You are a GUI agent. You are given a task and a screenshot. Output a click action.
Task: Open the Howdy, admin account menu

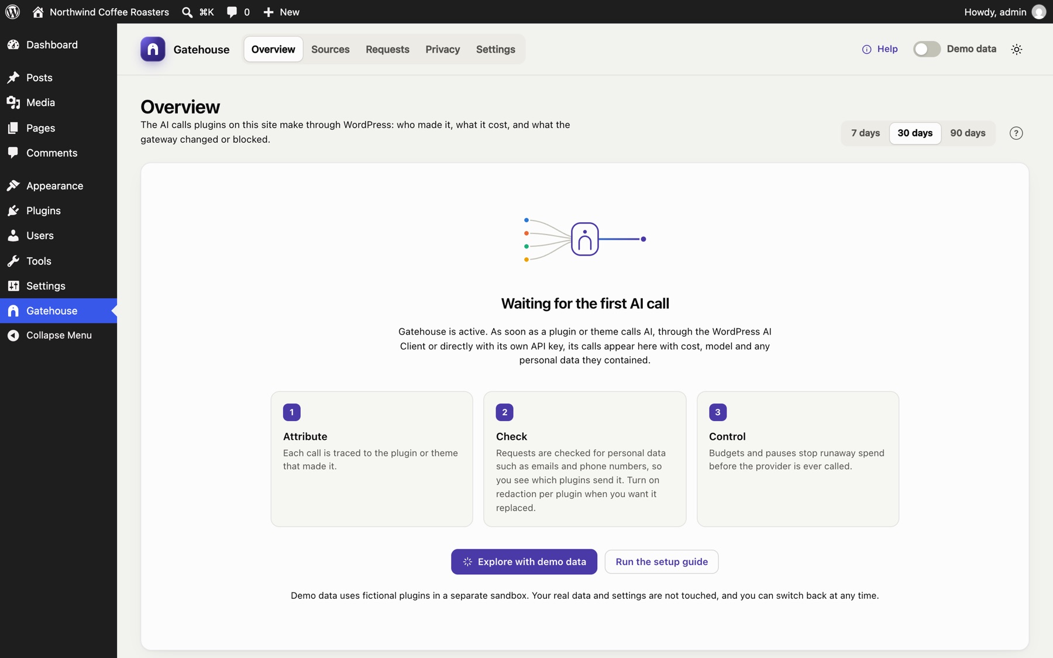[x=1005, y=12]
